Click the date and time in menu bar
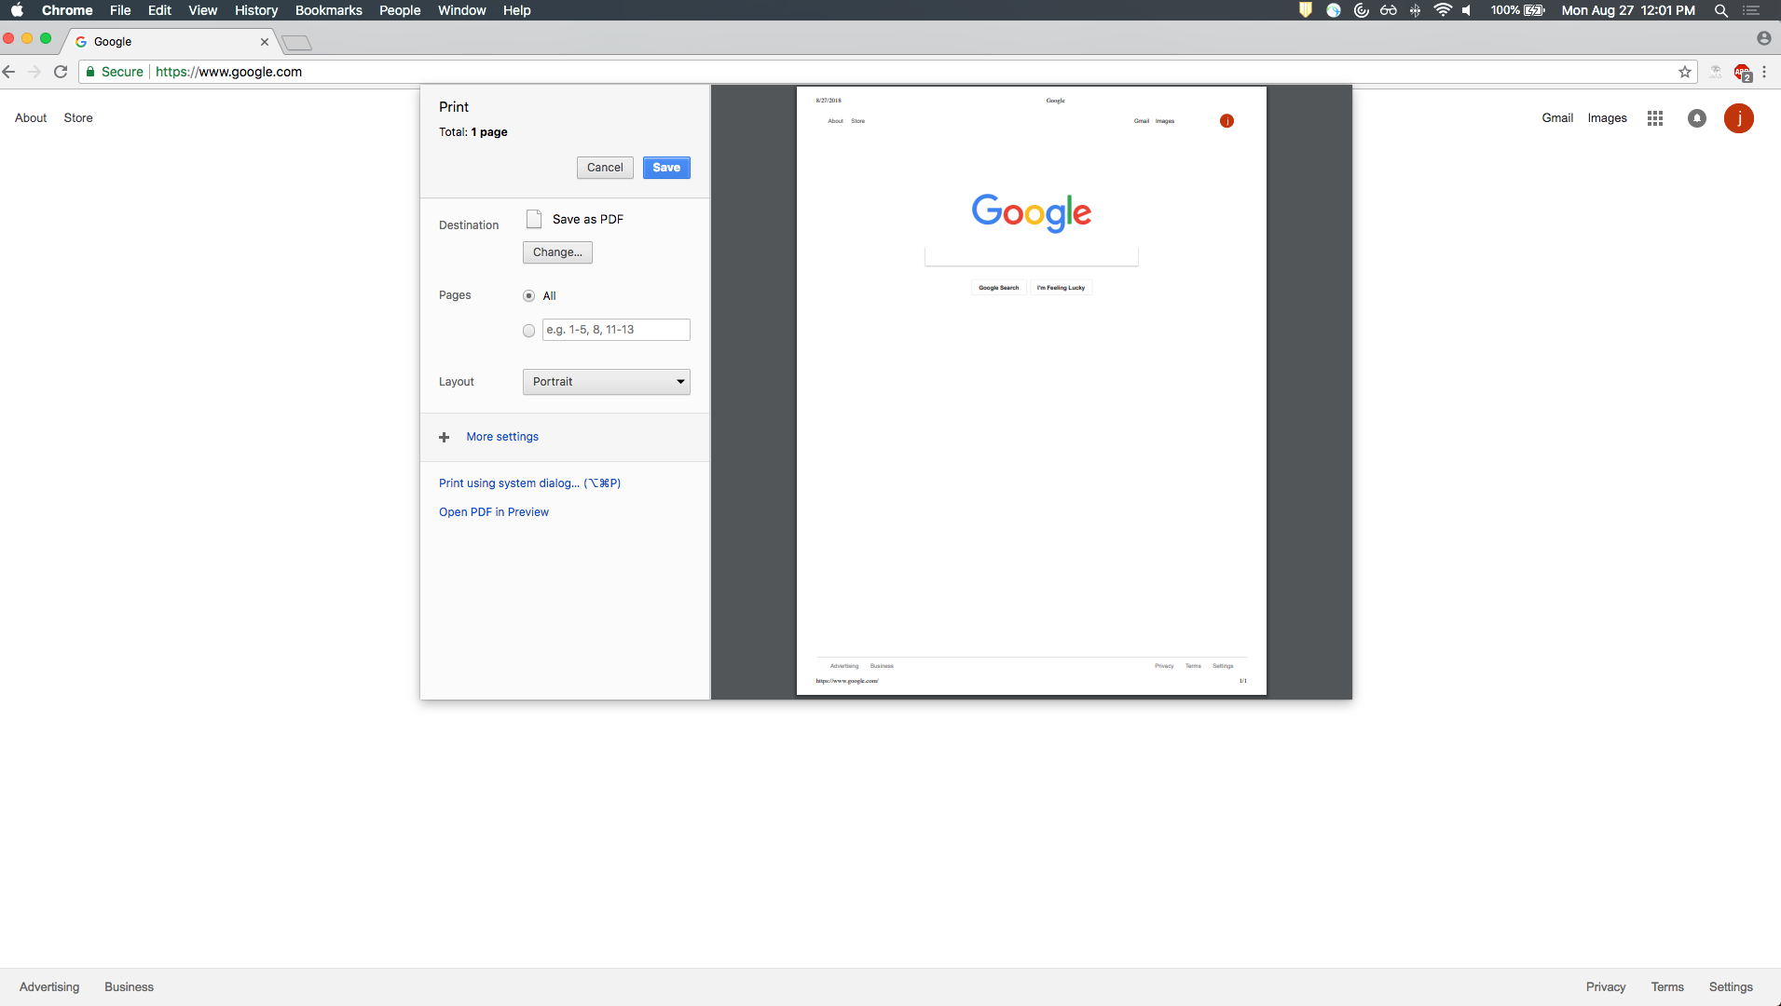The image size is (1781, 1006). [x=1628, y=10]
